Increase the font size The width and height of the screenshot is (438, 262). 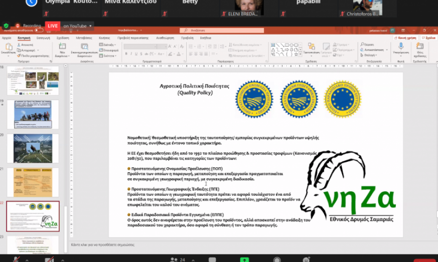(x=170, y=46)
